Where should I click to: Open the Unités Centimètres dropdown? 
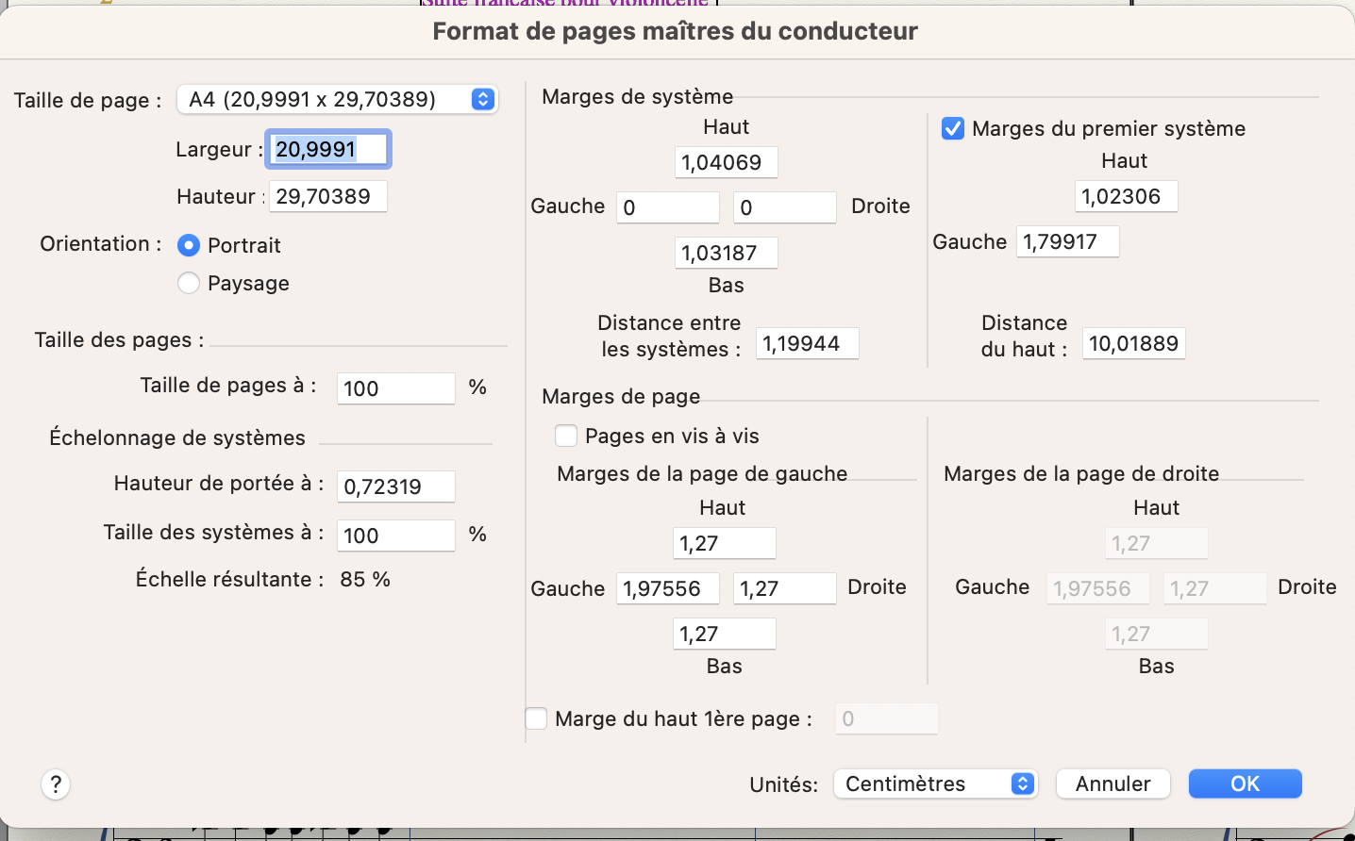(x=935, y=783)
